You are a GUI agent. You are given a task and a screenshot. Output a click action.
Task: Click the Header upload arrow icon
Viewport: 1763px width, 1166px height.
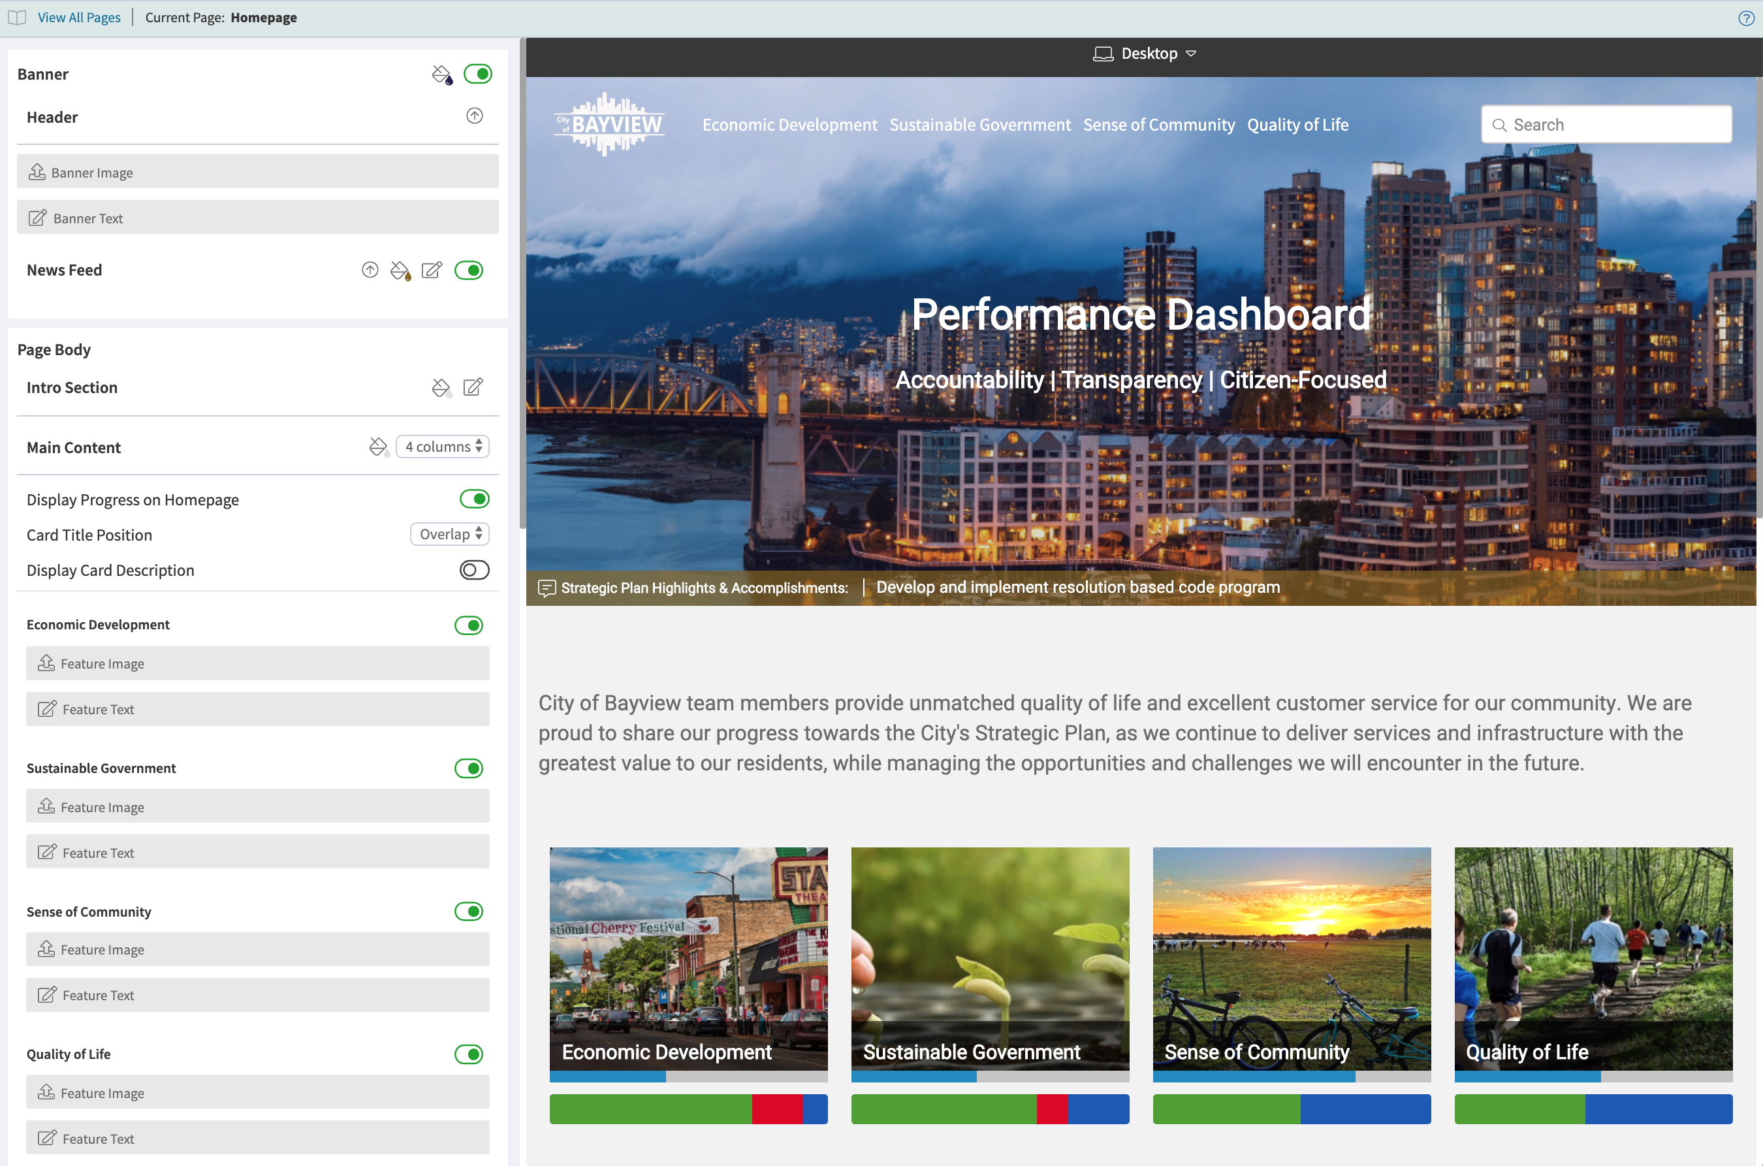click(475, 116)
